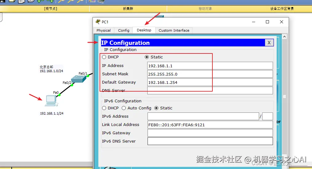Click the DNS Server input field
The image size is (312, 169).
(210, 90)
